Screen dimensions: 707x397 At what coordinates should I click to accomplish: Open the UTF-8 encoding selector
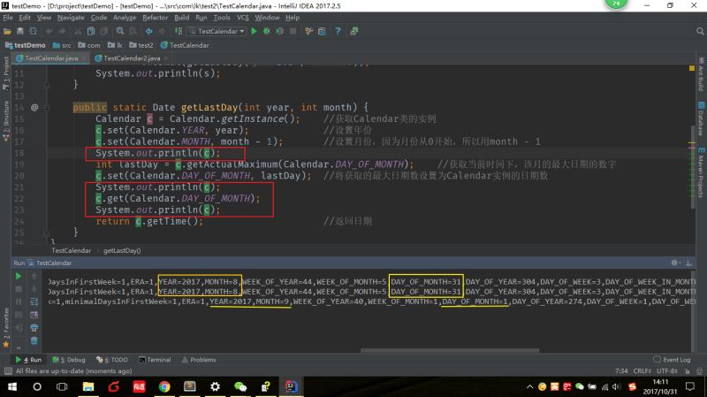[x=668, y=370]
